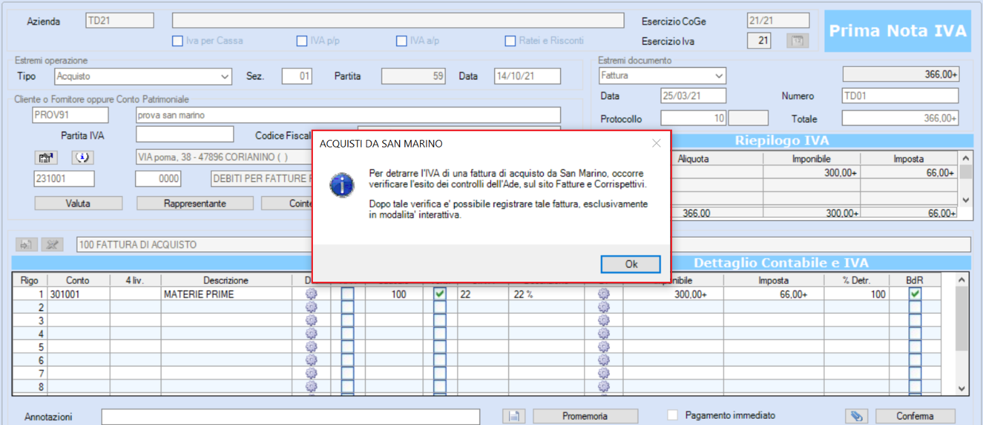Close the ACQUISTI DA SAN MARINO dialog with X

coord(656,143)
